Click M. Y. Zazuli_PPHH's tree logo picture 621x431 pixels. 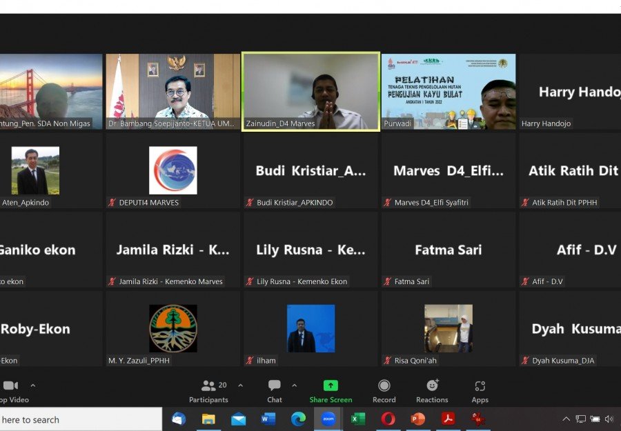coord(173,328)
